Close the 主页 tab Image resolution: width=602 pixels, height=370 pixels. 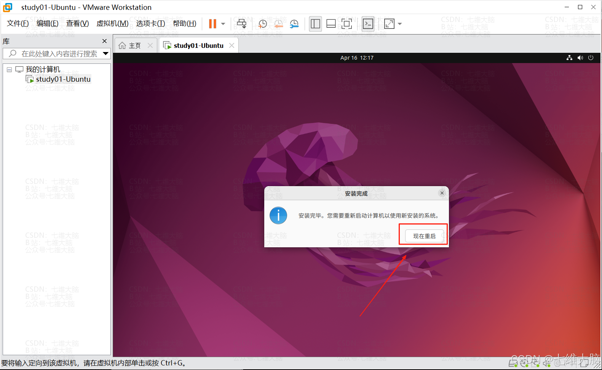150,46
